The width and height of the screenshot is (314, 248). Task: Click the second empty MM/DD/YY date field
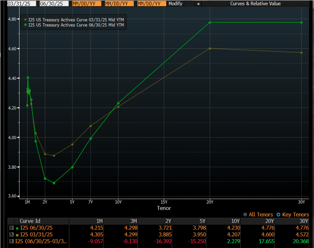[x=119, y=4]
